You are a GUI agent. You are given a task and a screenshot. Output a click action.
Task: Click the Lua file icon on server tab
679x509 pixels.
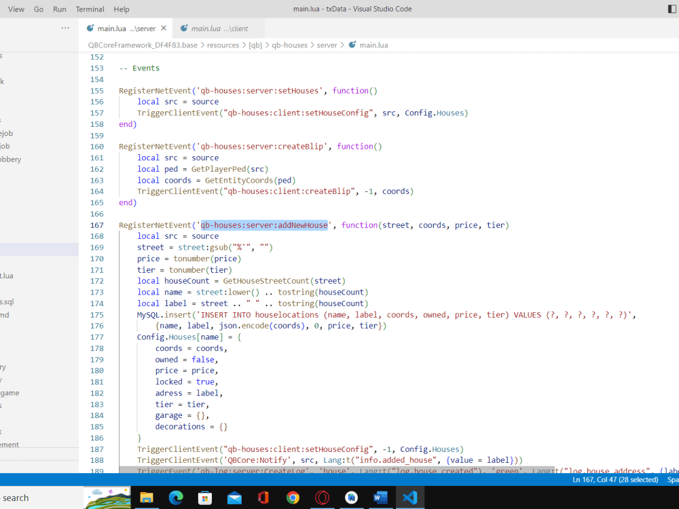pos(90,28)
